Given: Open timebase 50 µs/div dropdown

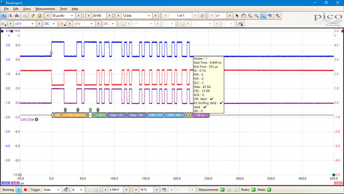Looking at the screenshot, I should [72, 16].
